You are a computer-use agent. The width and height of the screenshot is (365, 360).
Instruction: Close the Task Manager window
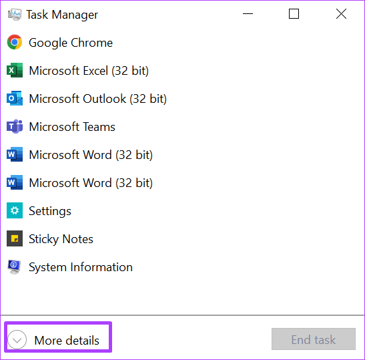[x=341, y=14]
